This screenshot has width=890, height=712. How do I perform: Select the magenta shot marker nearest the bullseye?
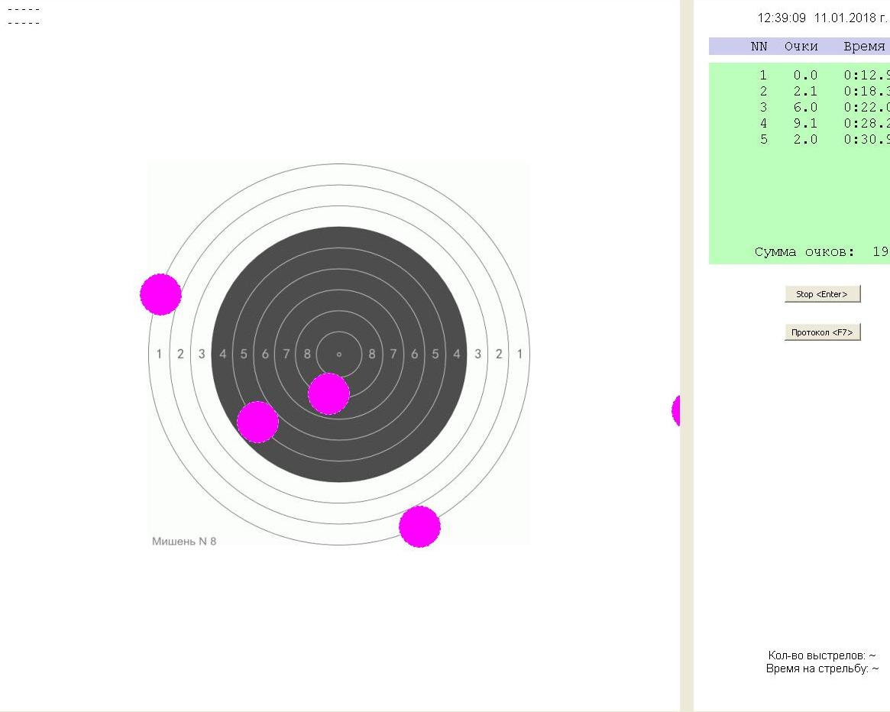click(328, 393)
